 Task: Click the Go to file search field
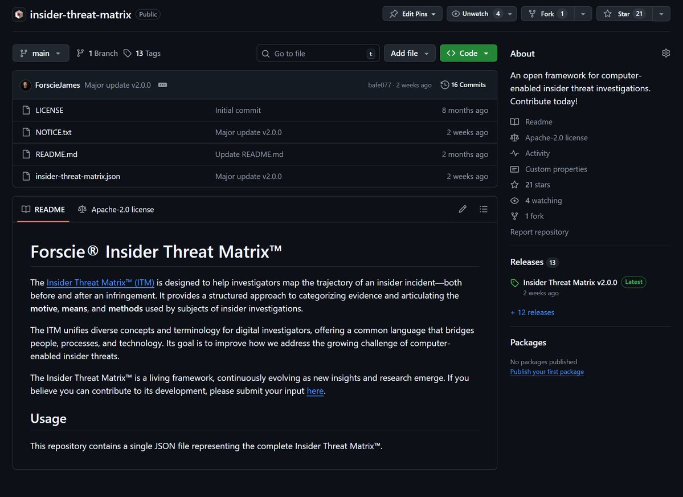click(x=317, y=52)
